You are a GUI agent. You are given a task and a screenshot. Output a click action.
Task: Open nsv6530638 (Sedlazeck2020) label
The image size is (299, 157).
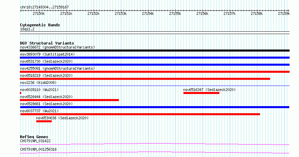[x=62, y=118]
